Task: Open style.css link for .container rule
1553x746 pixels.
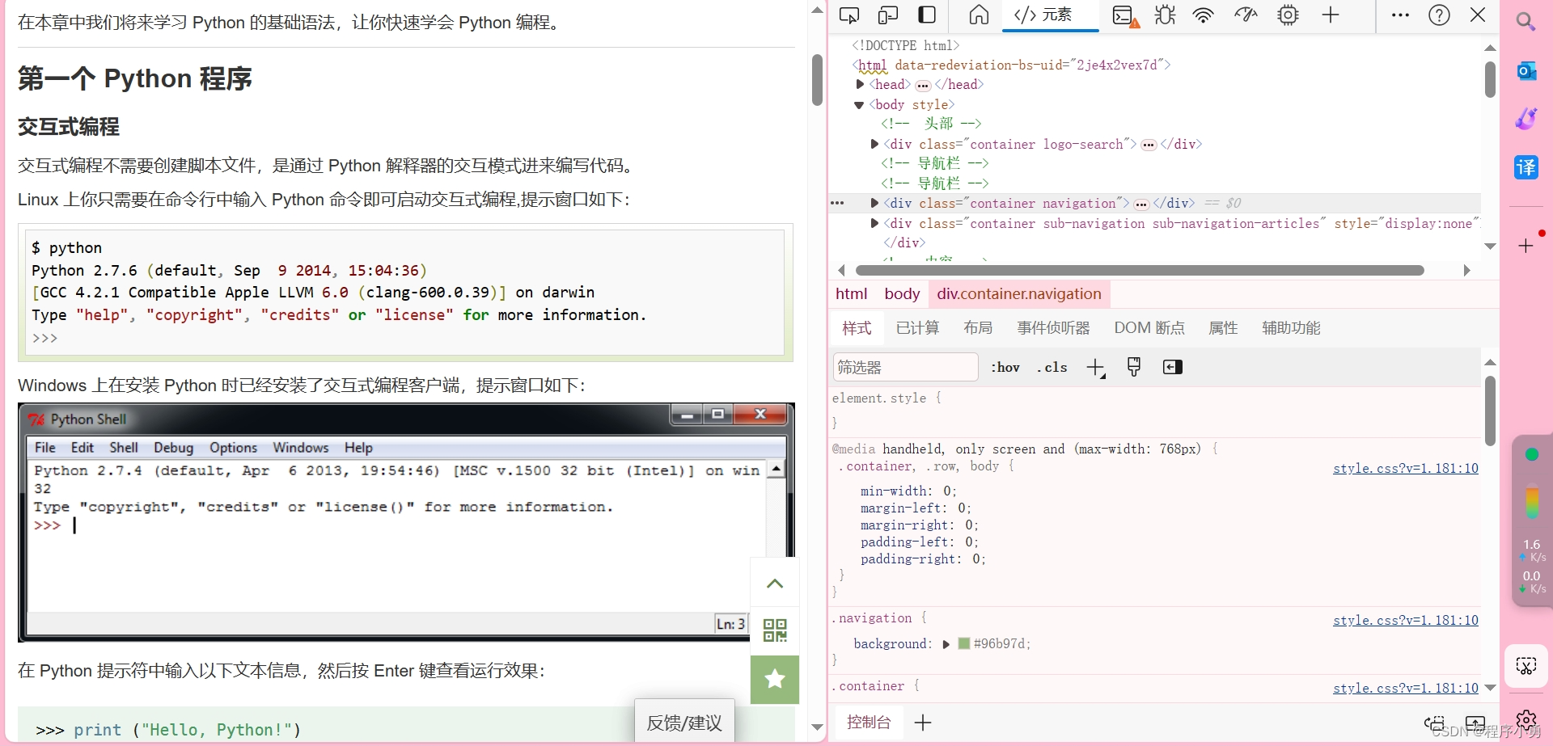Action: [1406, 689]
